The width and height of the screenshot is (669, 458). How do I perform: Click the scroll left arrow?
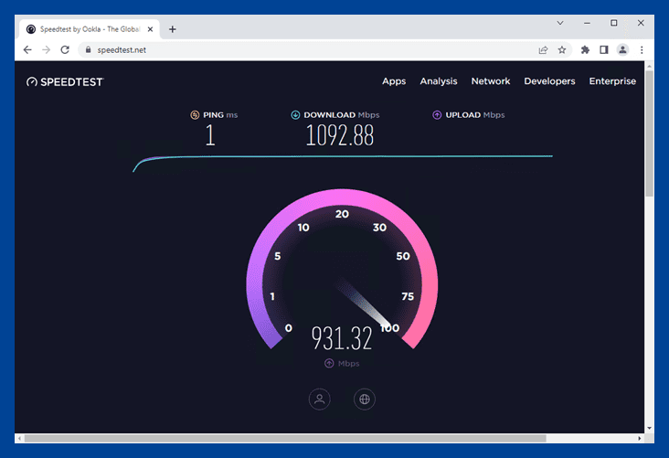[x=19, y=439]
